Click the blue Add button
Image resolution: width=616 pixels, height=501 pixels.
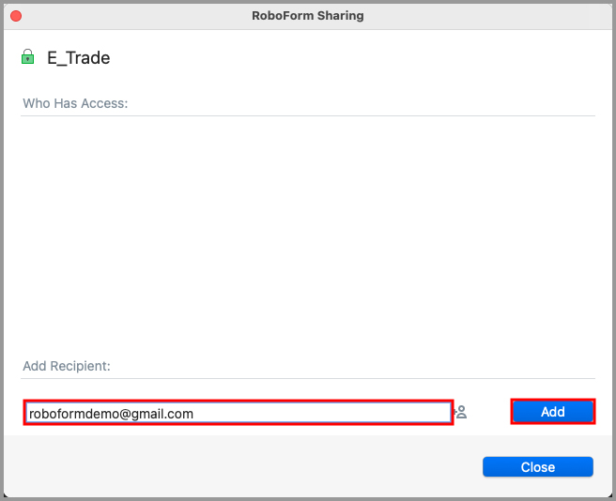[x=553, y=412]
